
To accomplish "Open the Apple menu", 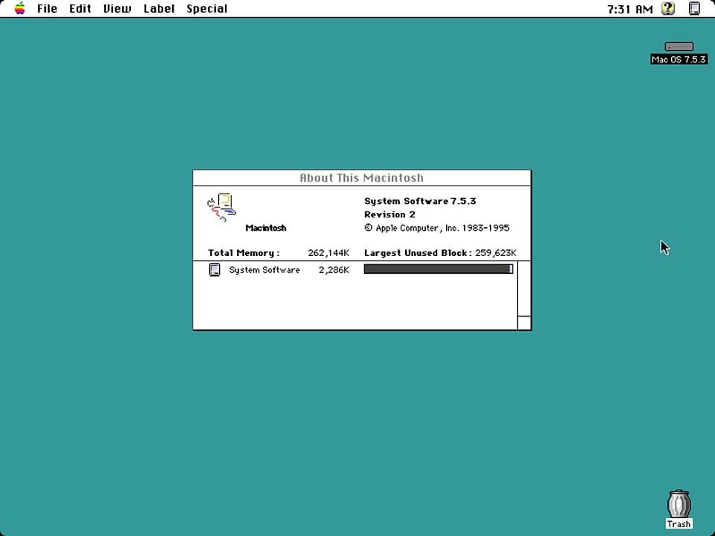I will click(x=19, y=8).
